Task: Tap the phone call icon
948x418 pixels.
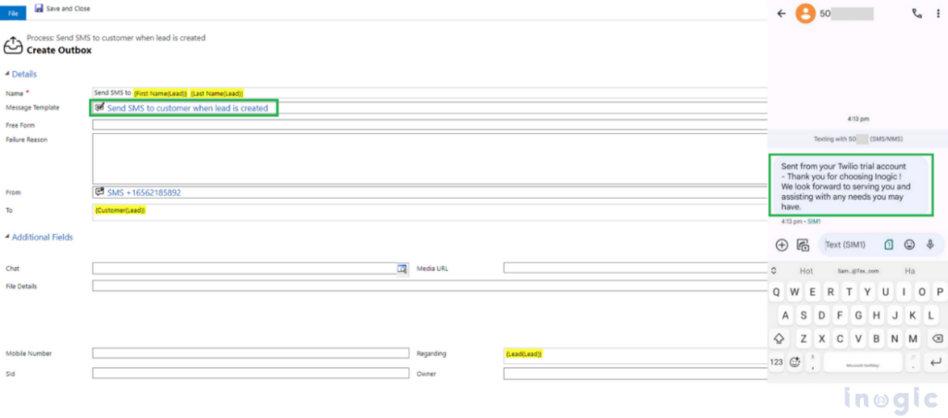Action: pyautogui.click(x=917, y=13)
